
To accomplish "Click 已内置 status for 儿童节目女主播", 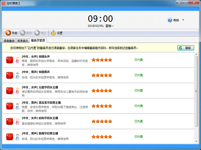I will coord(139,91).
